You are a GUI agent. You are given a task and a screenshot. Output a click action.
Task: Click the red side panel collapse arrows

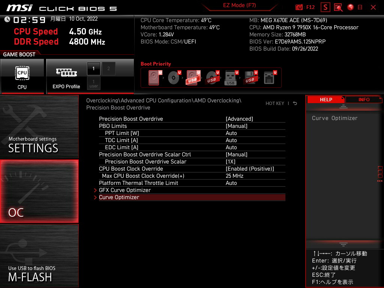tap(379, 181)
